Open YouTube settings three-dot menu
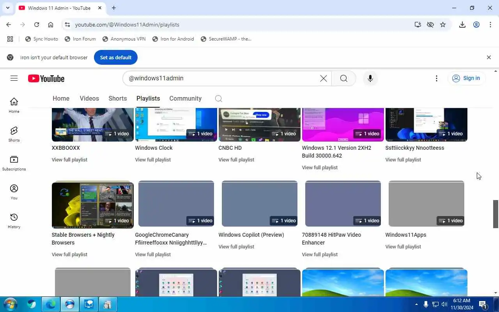This screenshot has height=312, width=499. pos(437,78)
